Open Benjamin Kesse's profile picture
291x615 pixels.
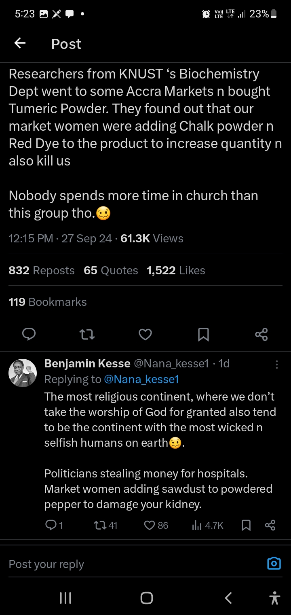tap(23, 373)
